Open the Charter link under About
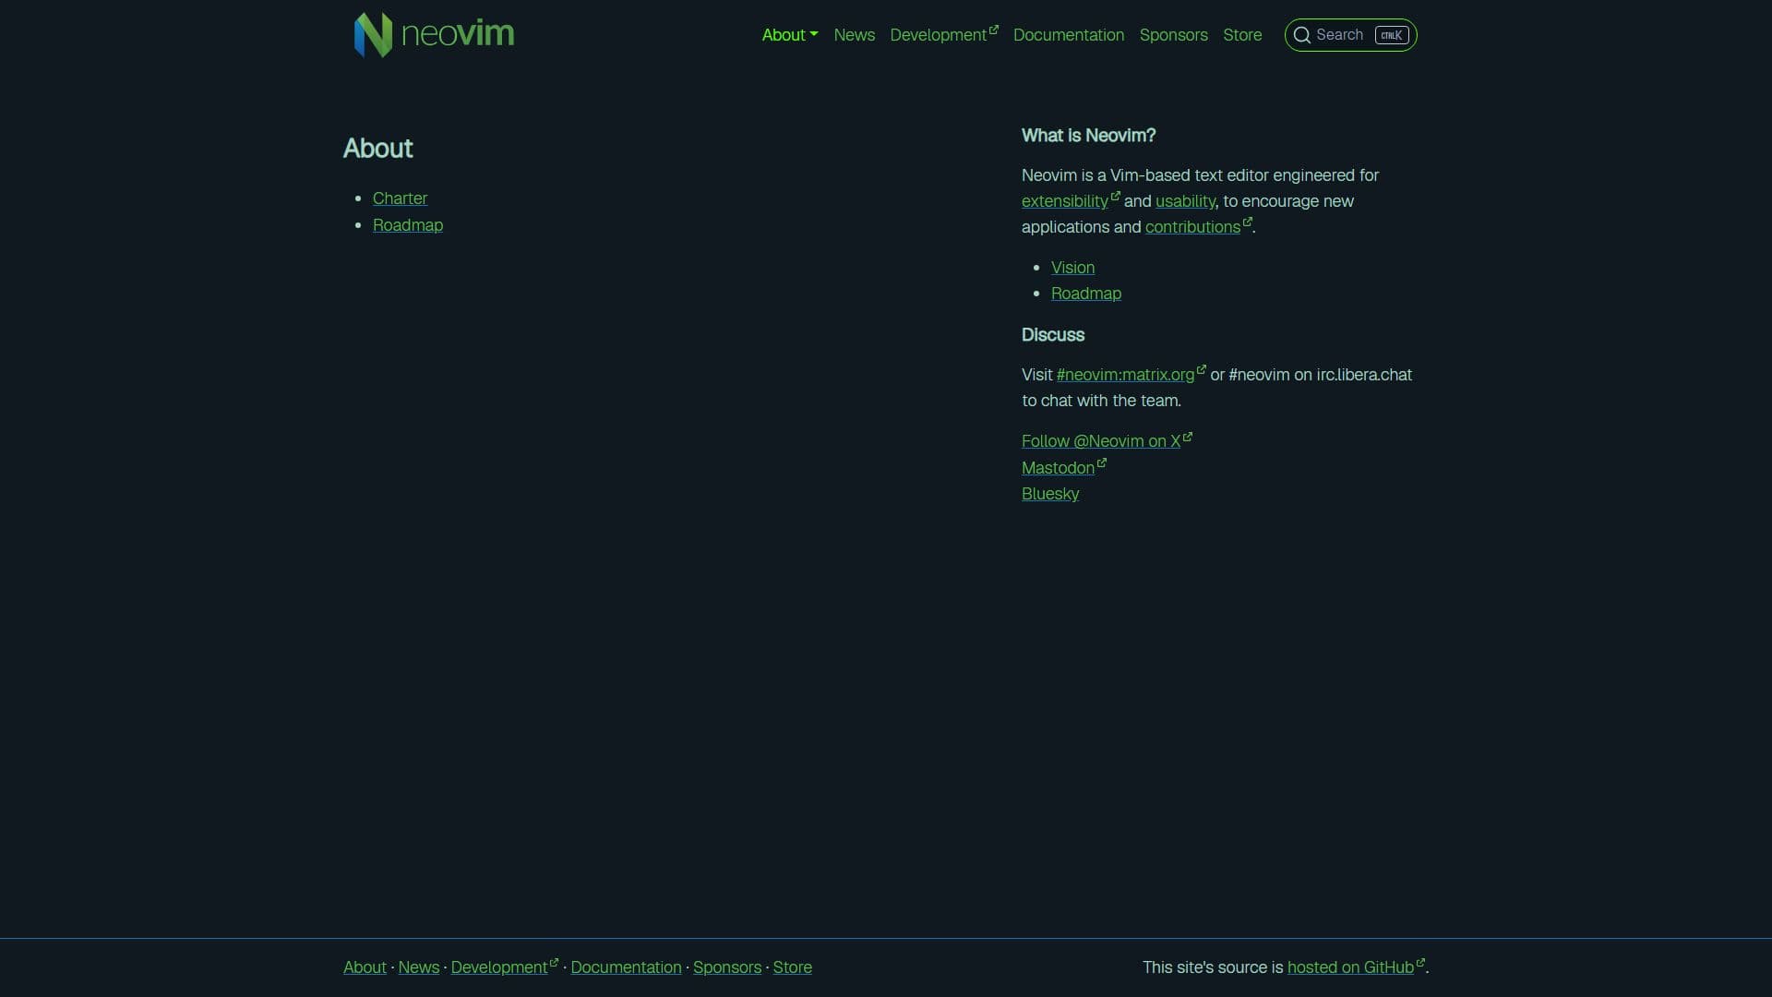The height and width of the screenshot is (997, 1772). click(400, 198)
